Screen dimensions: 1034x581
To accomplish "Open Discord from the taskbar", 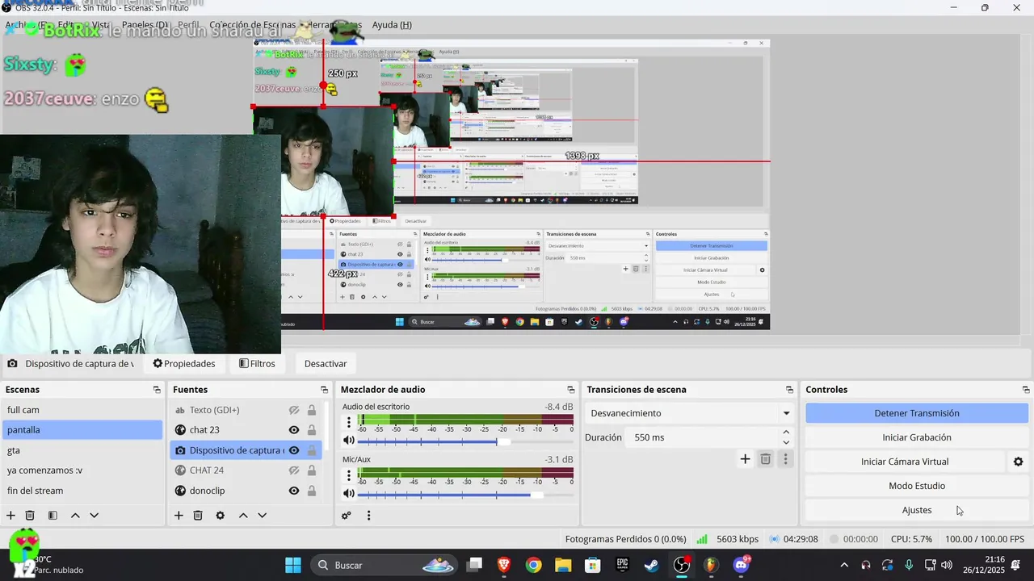I will 741,565.
